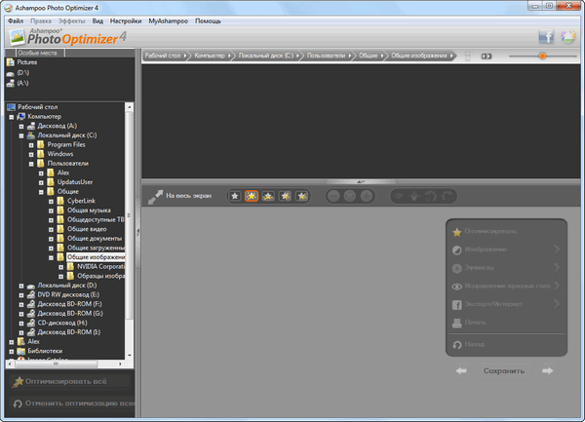Viewport: 585px width, 422px height.
Task: Click Оптимизировать всё button
Action: pos(70,381)
